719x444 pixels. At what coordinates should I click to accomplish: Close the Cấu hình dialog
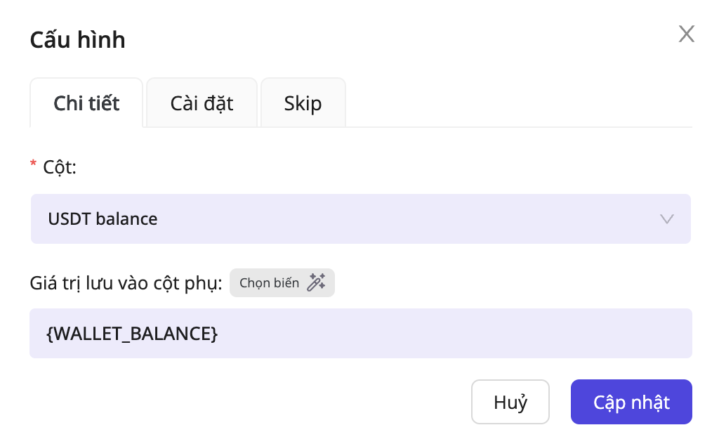point(686,34)
